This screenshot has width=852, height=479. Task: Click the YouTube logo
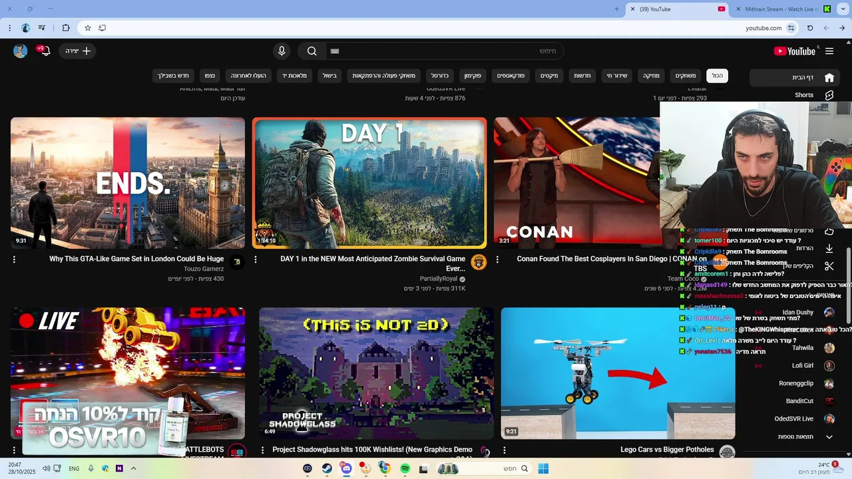tap(795, 51)
